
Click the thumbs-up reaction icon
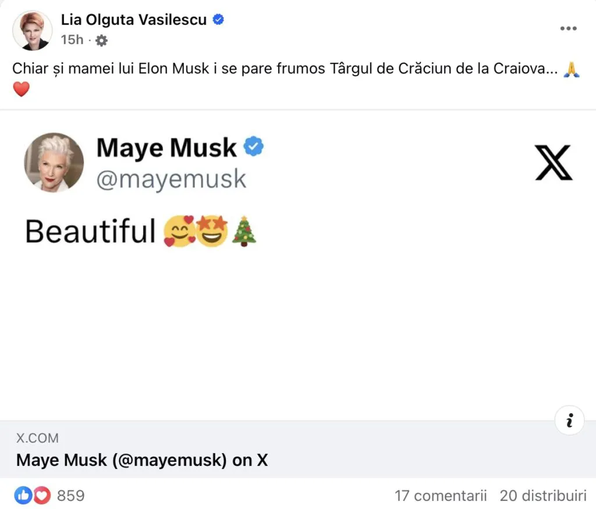point(23,495)
